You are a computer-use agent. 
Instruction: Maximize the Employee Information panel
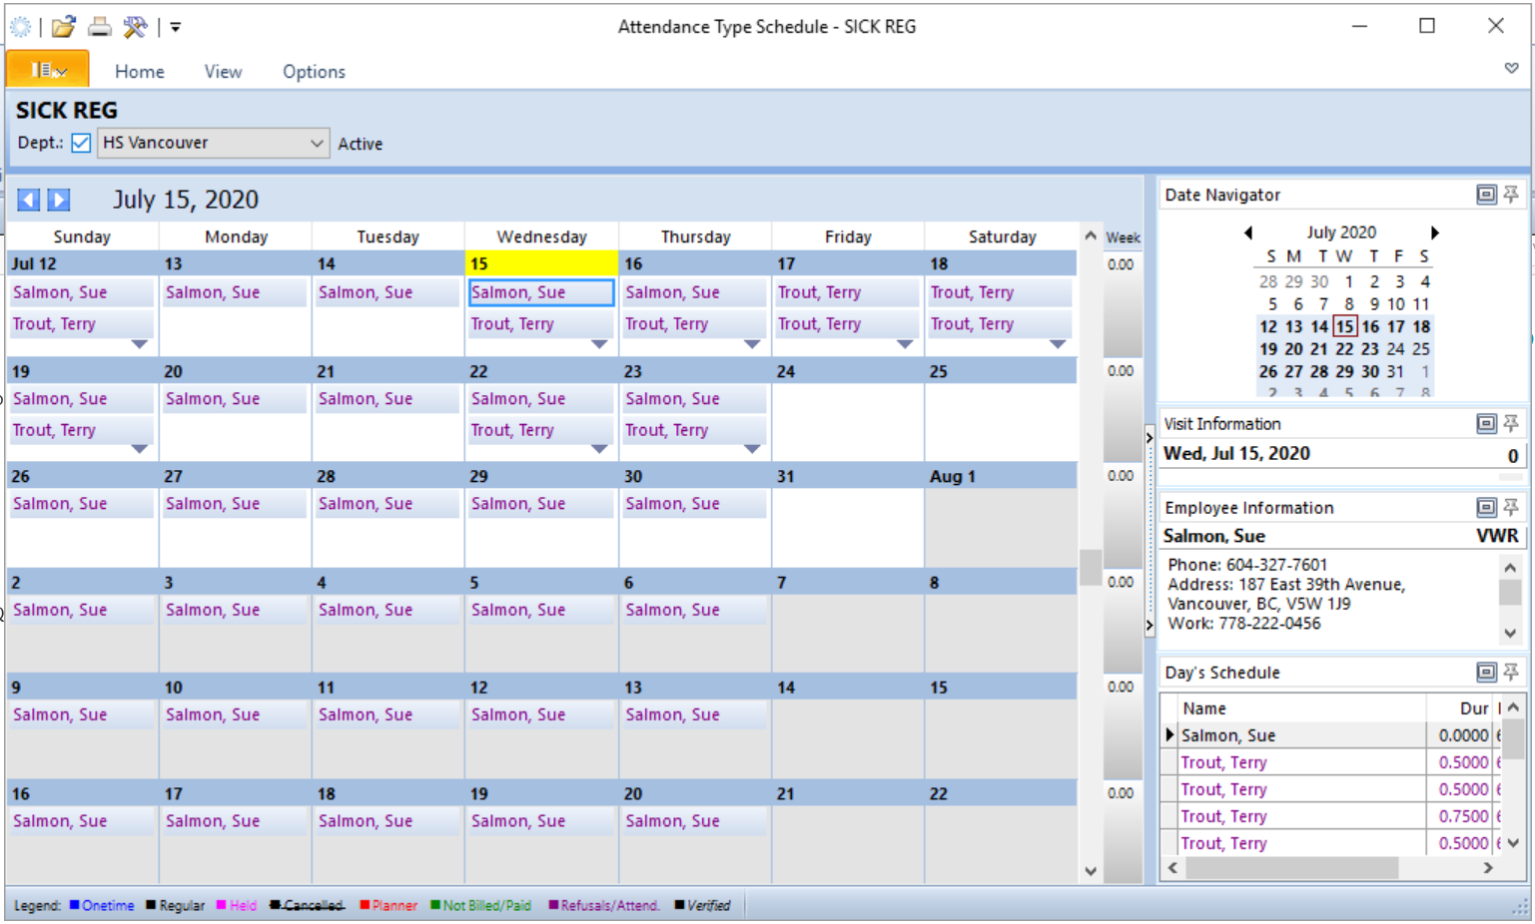click(x=1486, y=508)
